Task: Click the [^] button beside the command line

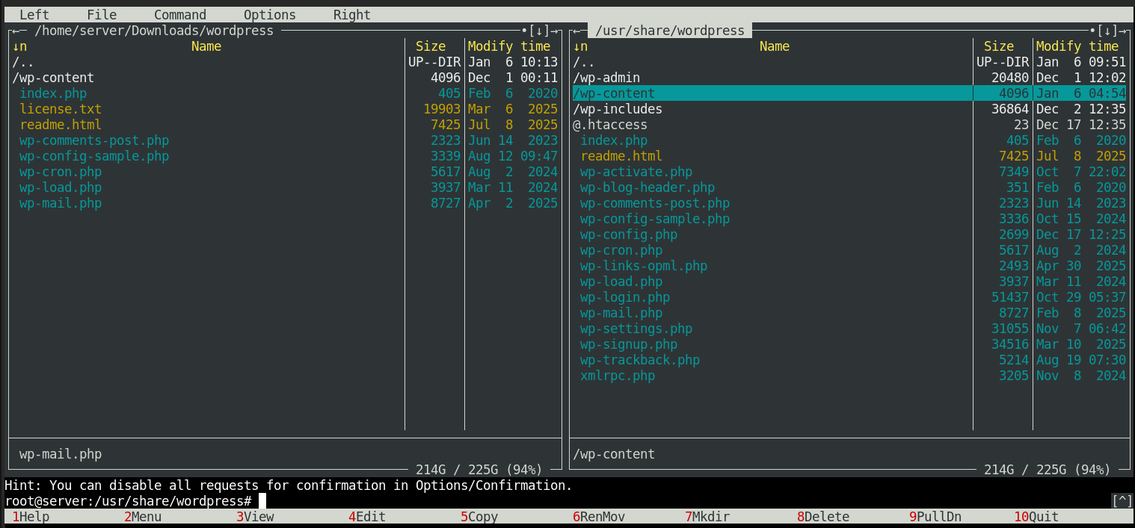Action: (1122, 501)
